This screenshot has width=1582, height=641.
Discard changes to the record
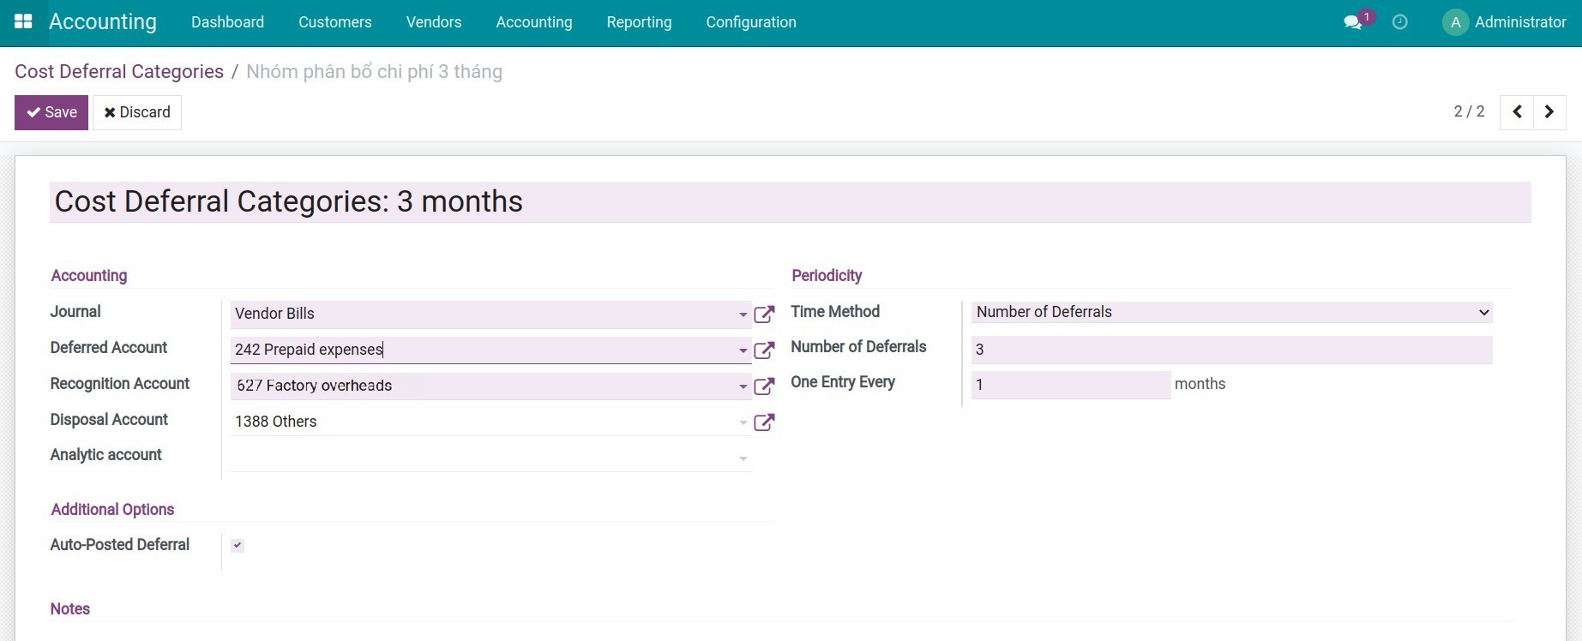pos(137,112)
